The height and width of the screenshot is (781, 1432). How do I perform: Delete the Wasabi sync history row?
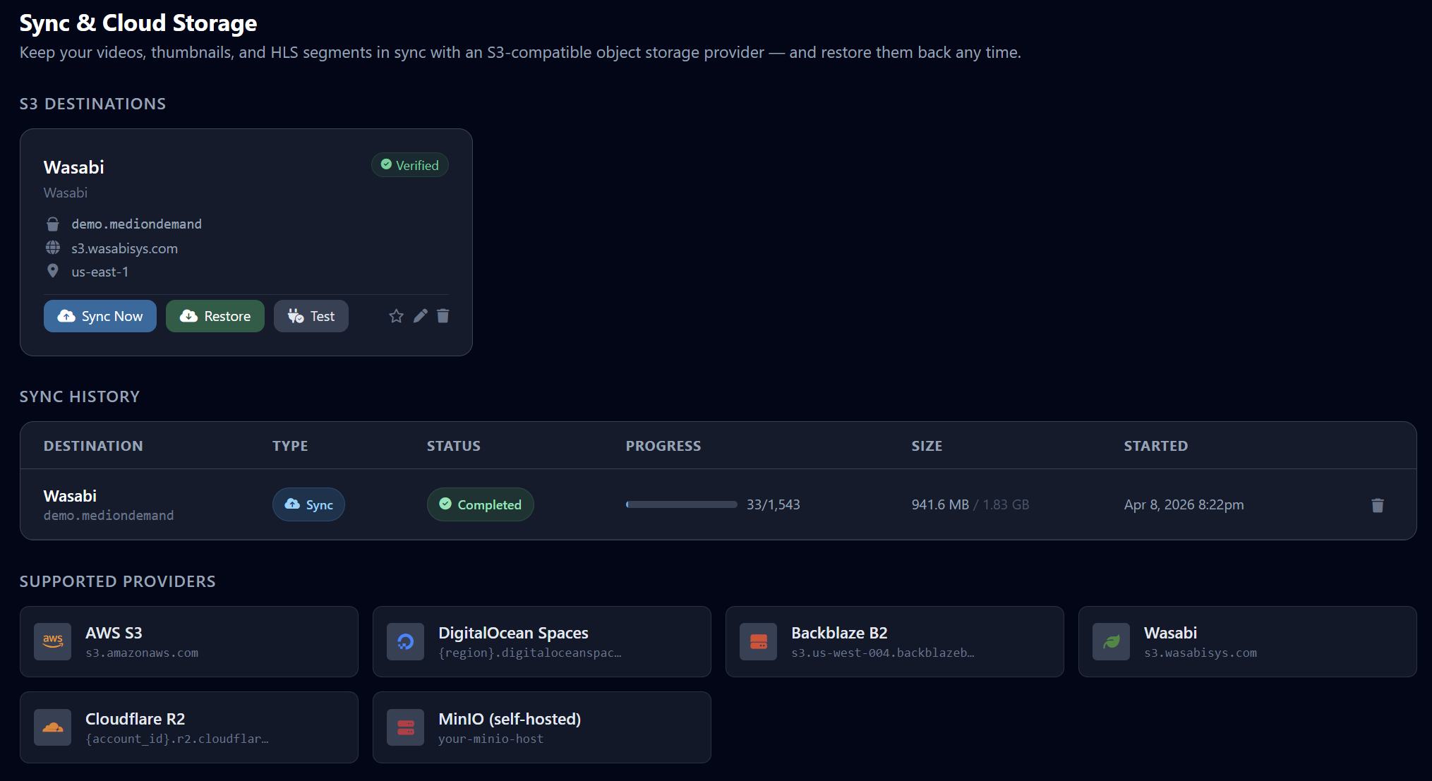(1377, 505)
